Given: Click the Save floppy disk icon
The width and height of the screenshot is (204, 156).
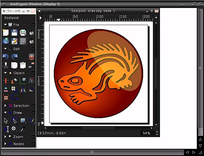Looking at the screenshot, I should click(x=14, y=33).
